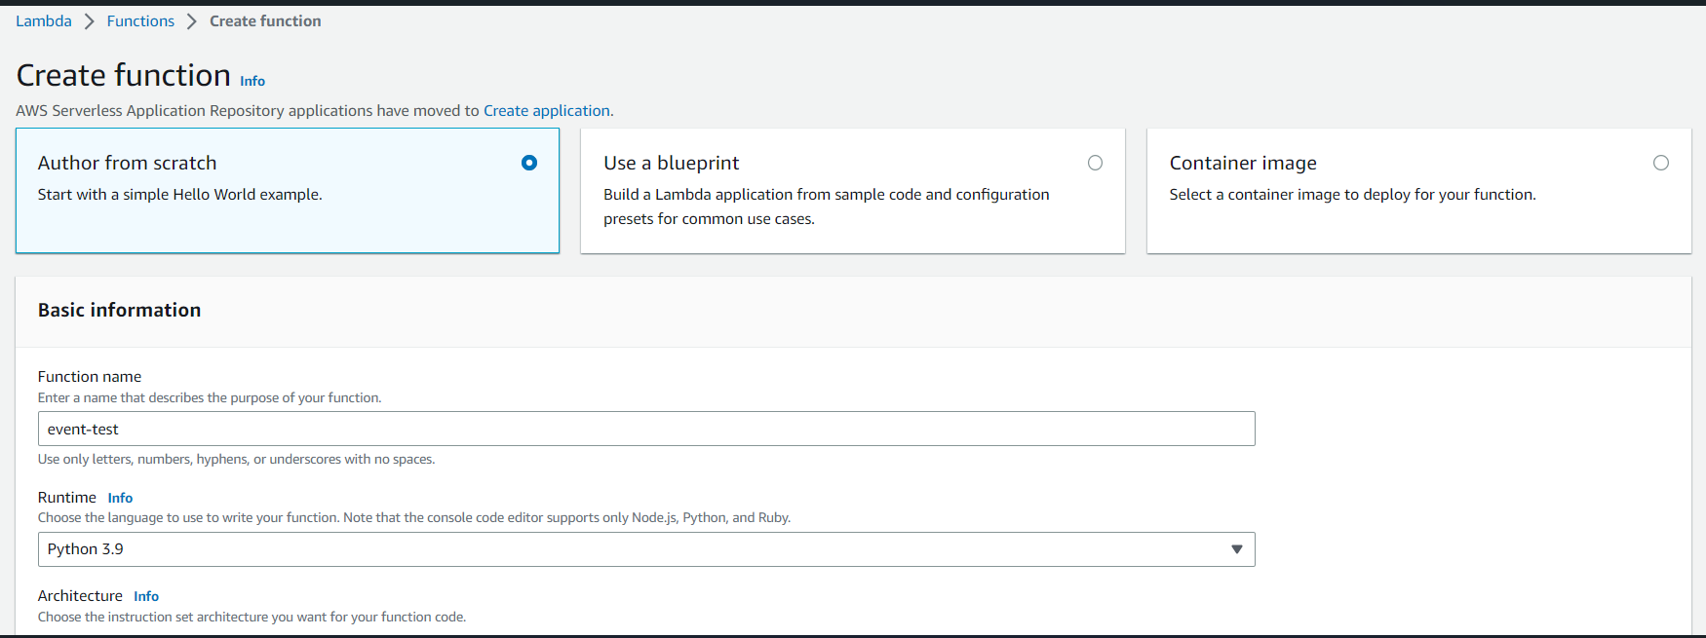
Task: Click the Author from scratch card title
Action: 128,163
